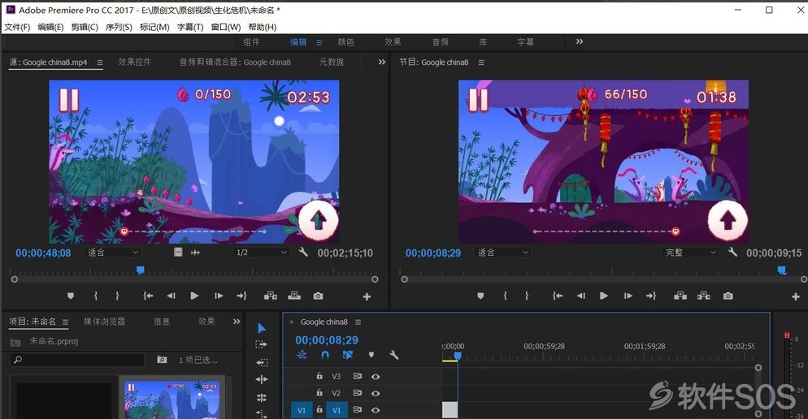Toggle nest sequence insert mode in timeline
Image resolution: width=808 pixels, height=419 pixels.
point(302,355)
